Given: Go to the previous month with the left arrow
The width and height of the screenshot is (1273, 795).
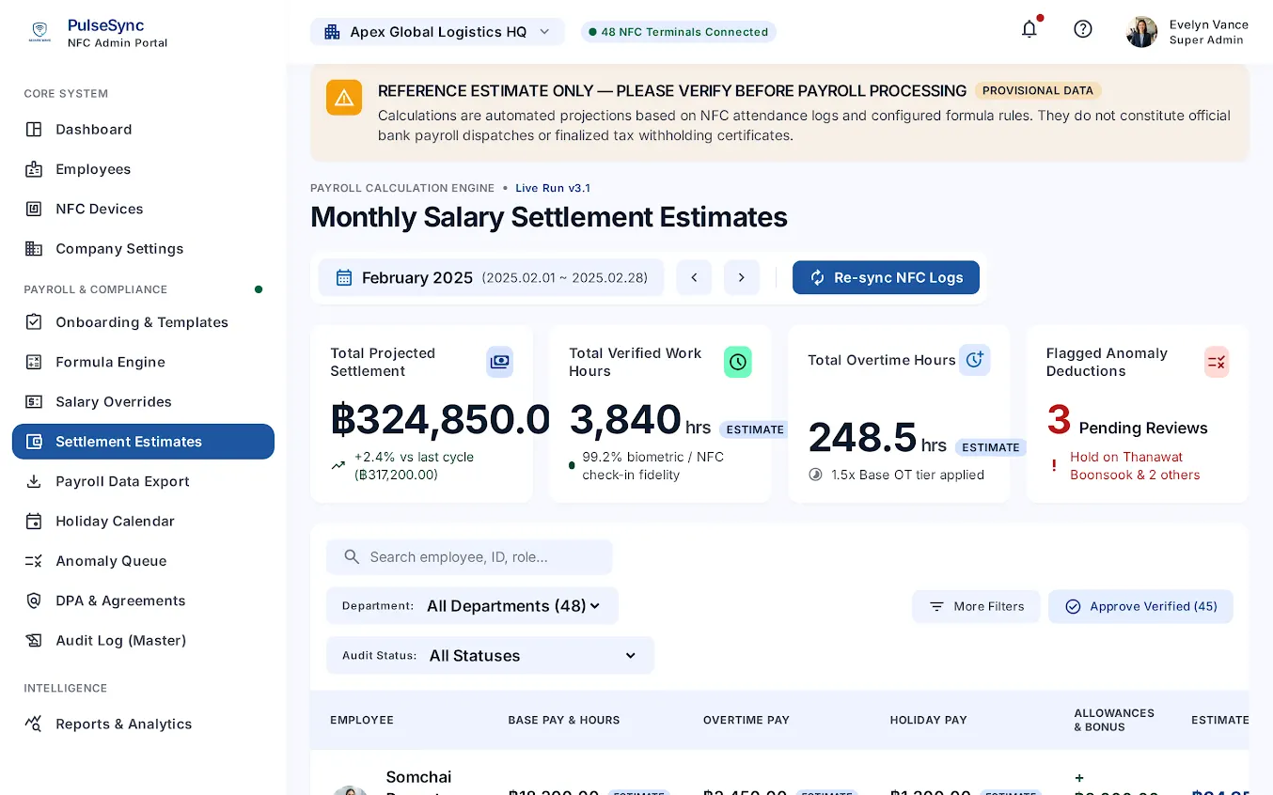Looking at the screenshot, I should 694,277.
